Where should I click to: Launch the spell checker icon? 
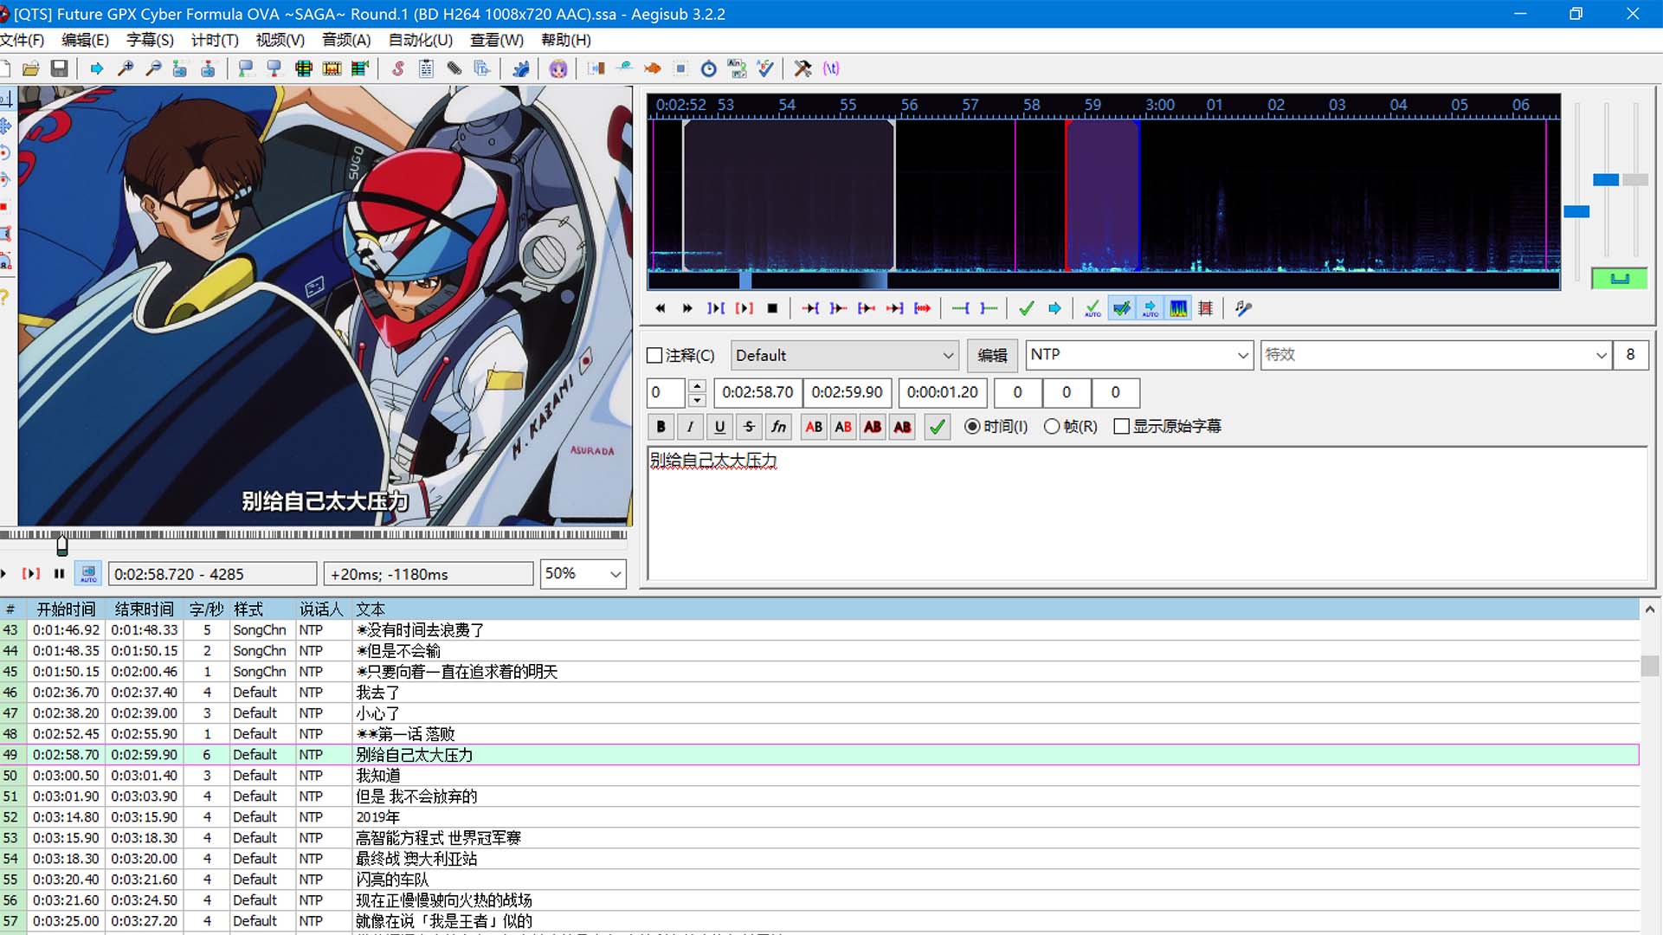point(765,68)
